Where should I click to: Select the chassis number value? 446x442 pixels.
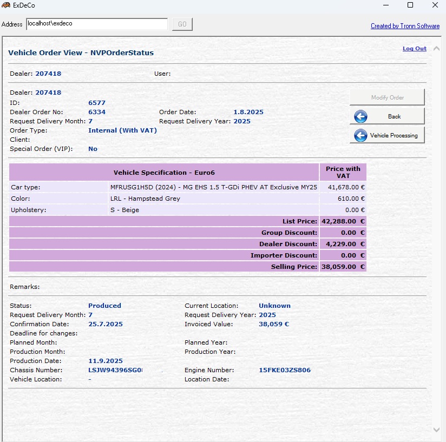115,371
